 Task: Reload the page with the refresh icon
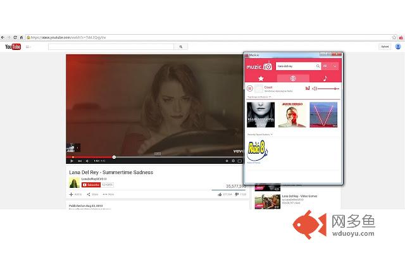point(15,37)
